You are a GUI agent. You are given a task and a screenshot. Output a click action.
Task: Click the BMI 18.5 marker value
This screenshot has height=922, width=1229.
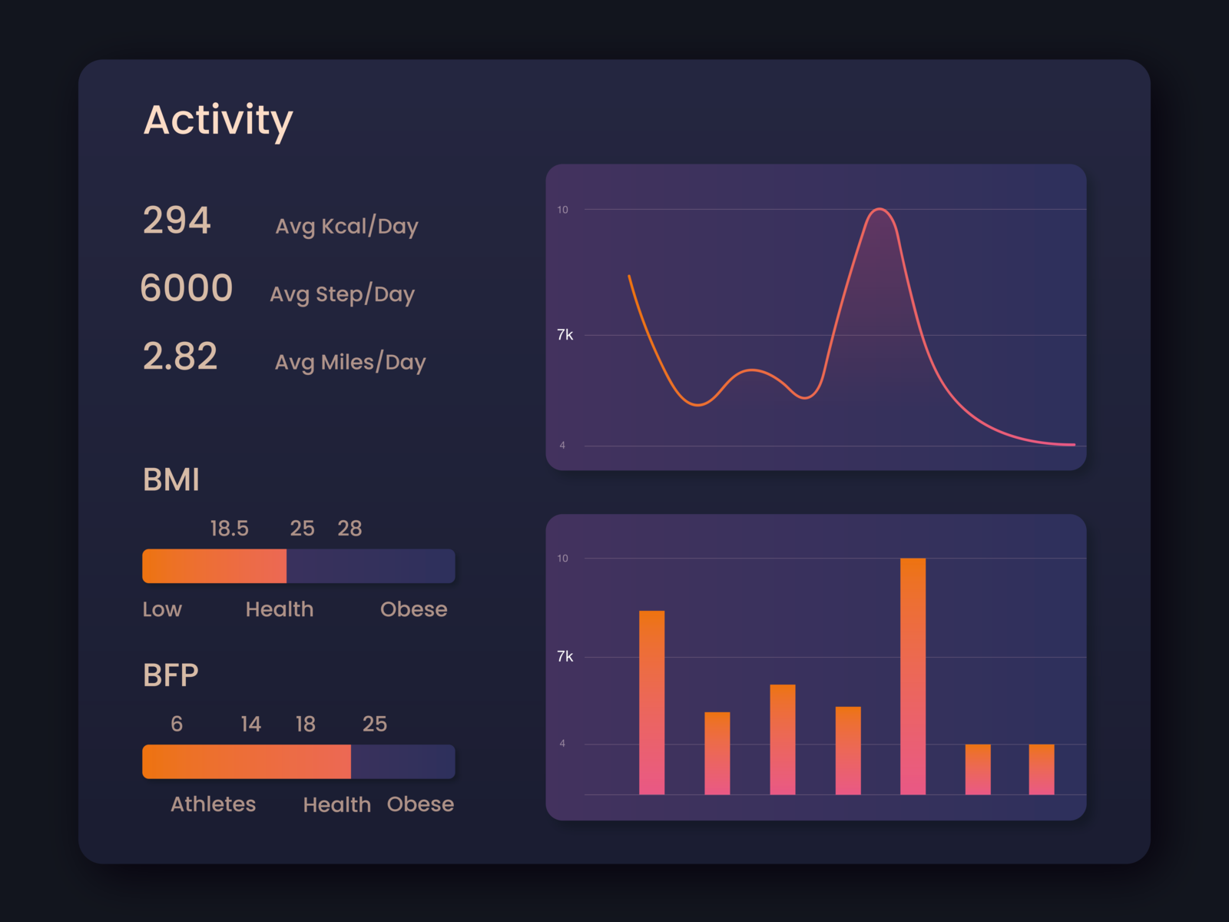tap(229, 529)
